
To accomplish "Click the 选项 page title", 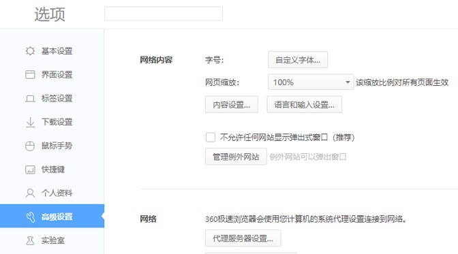I will (x=50, y=14).
